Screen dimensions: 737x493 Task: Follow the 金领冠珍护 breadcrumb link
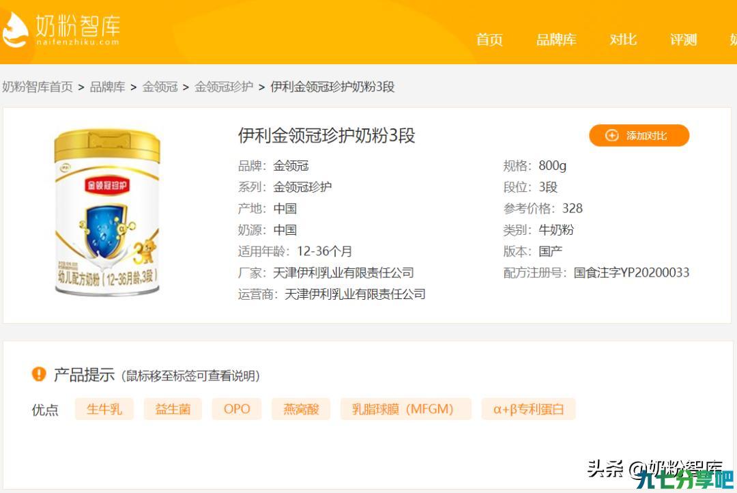pyautogui.click(x=224, y=87)
